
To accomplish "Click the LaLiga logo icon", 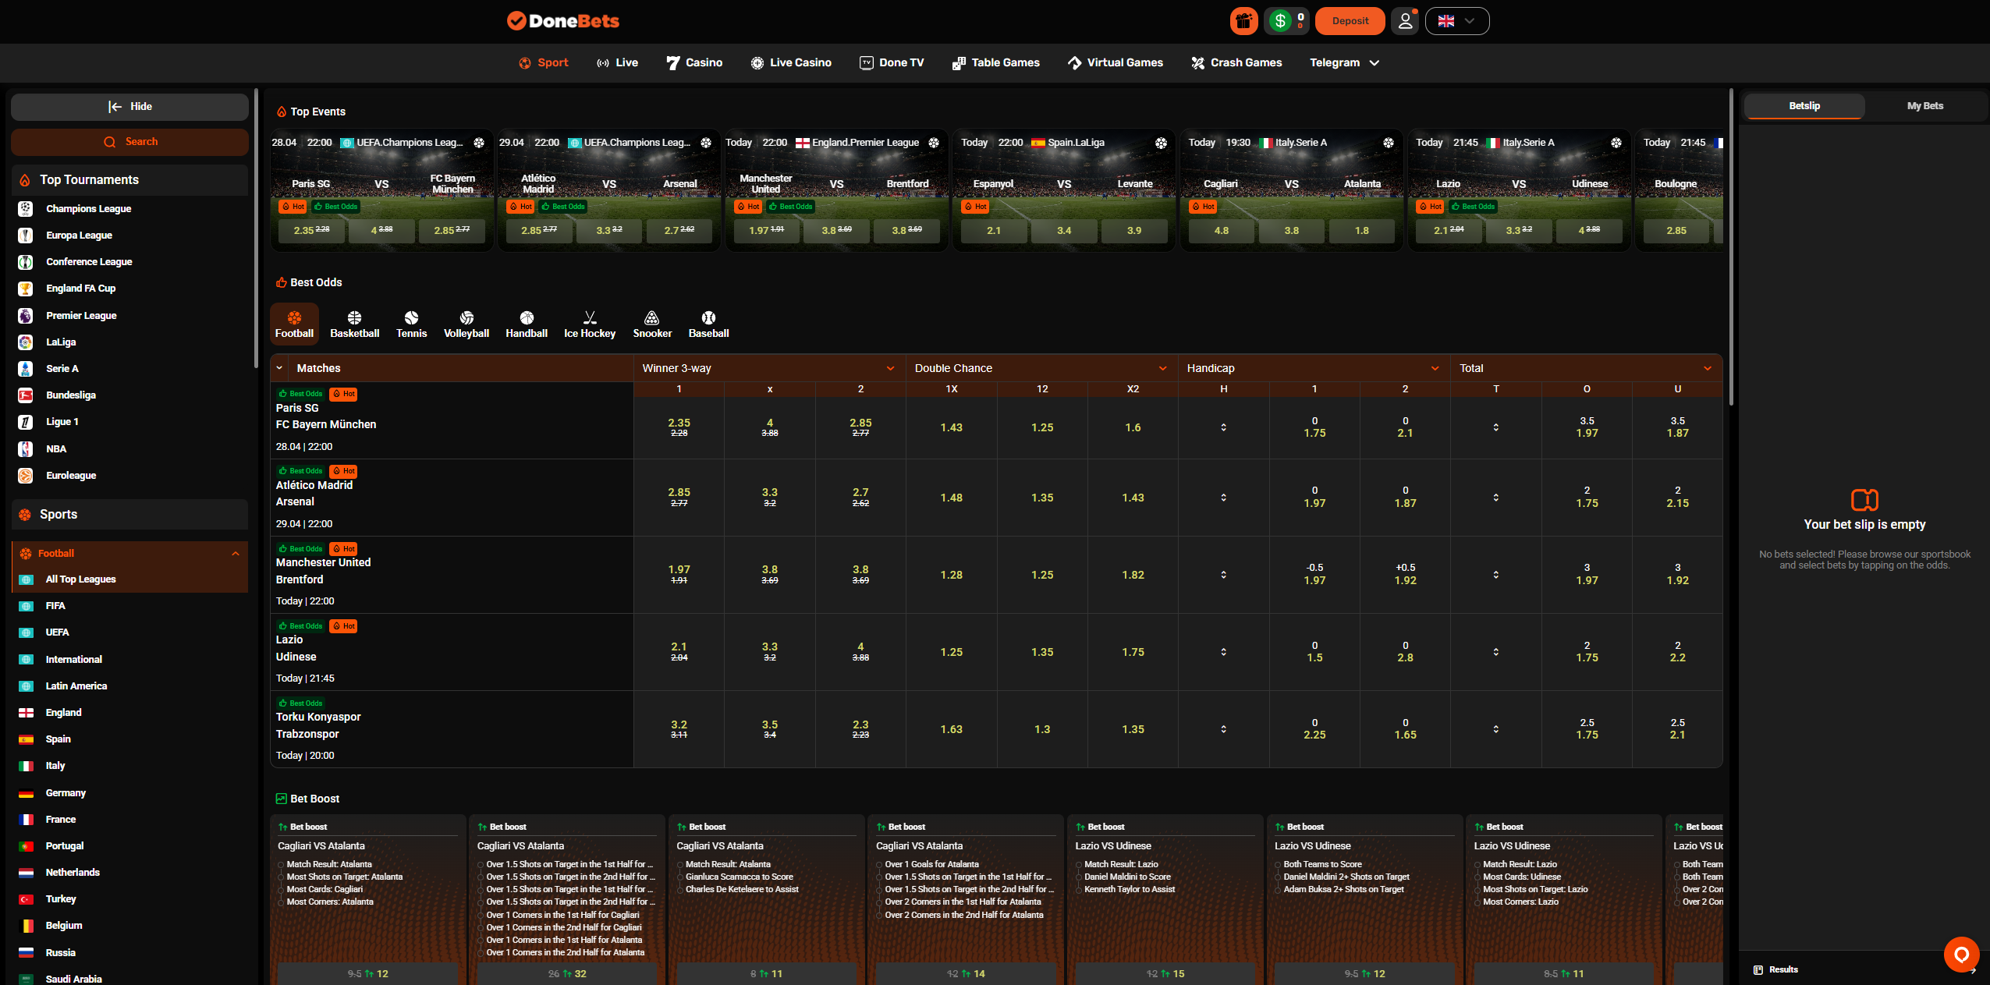I will tap(26, 342).
